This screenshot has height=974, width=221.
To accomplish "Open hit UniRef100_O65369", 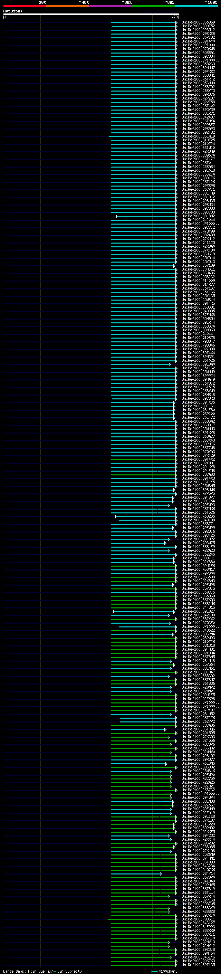I will point(198,22).
